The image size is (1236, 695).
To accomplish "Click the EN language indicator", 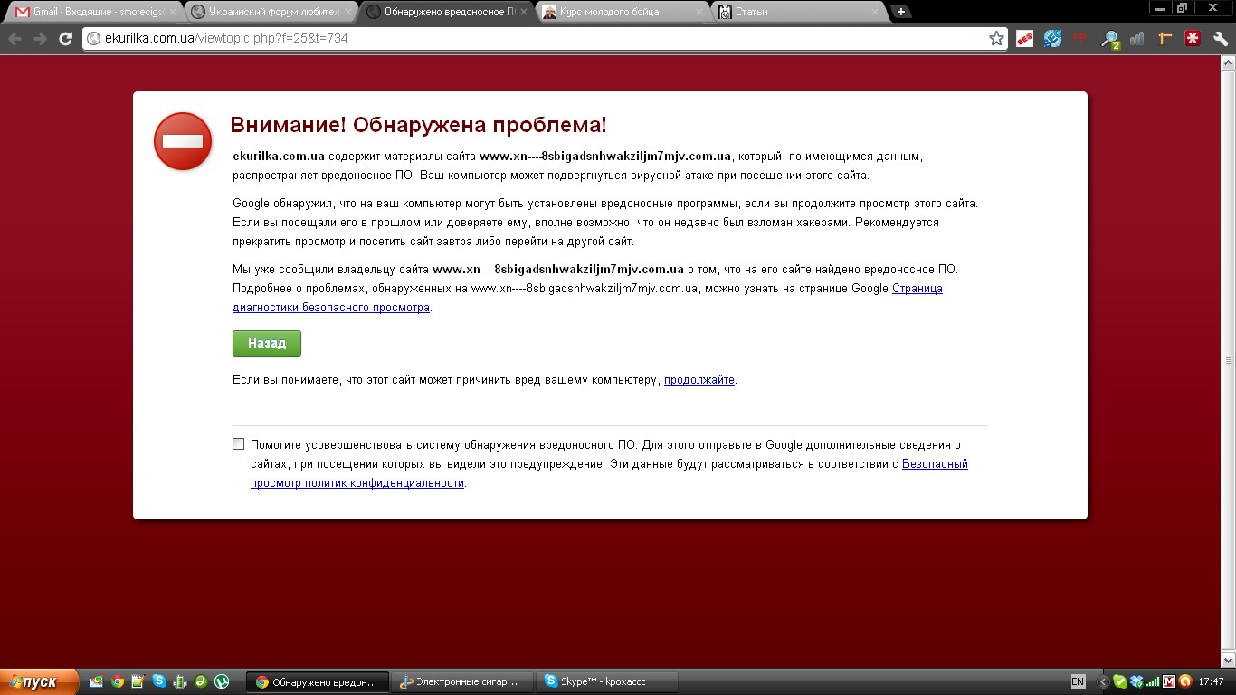I will click(1078, 681).
